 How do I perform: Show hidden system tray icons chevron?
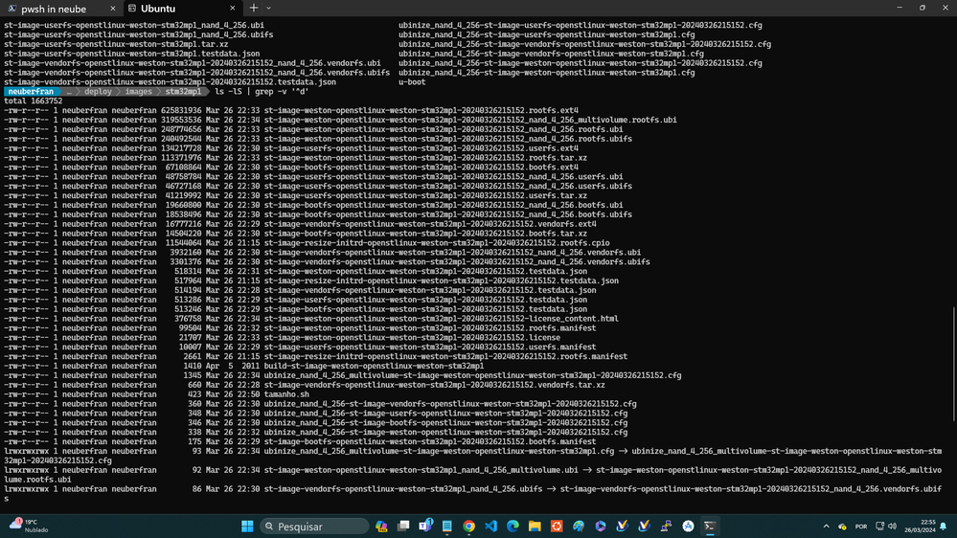pos(827,526)
